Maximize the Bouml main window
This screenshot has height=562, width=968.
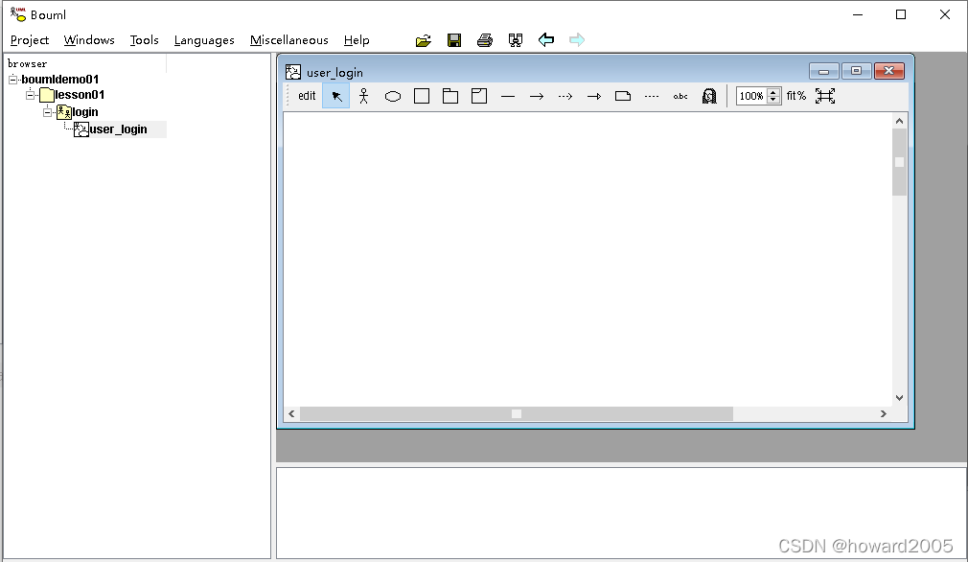[x=901, y=14]
